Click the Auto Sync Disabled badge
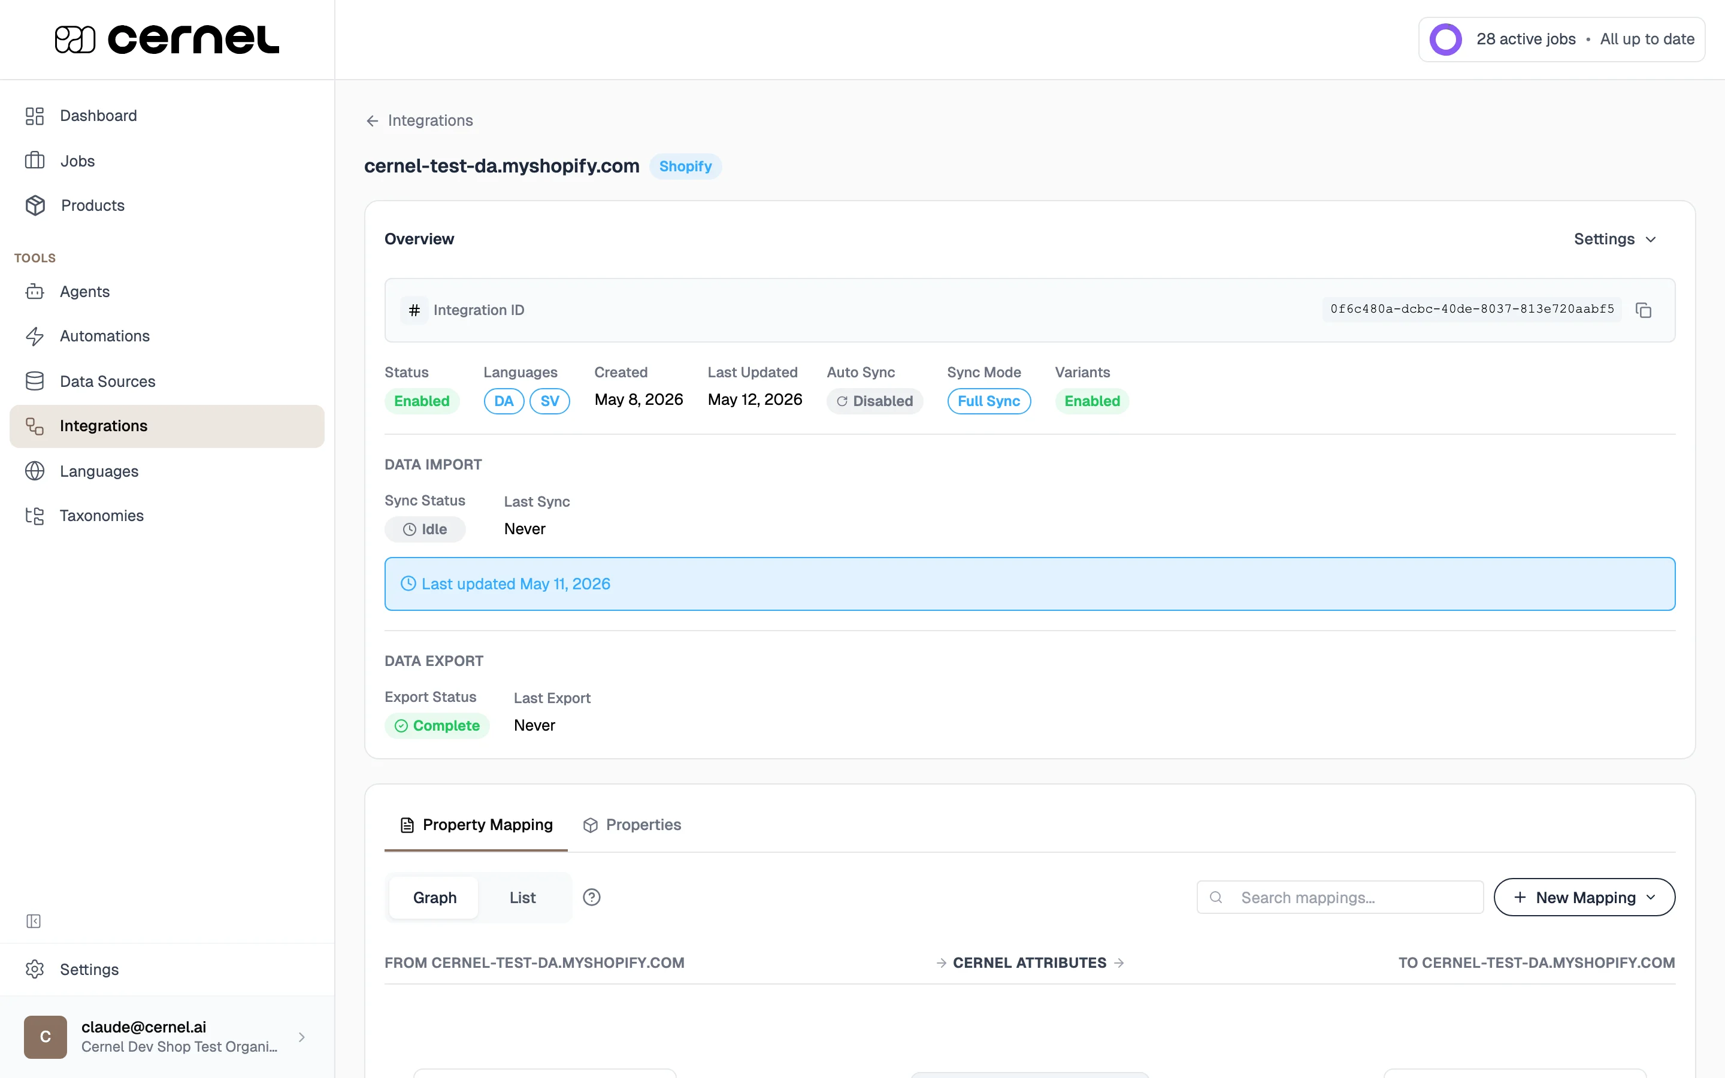Viewport: 1725px width, 1078px height. pos(874,401)
